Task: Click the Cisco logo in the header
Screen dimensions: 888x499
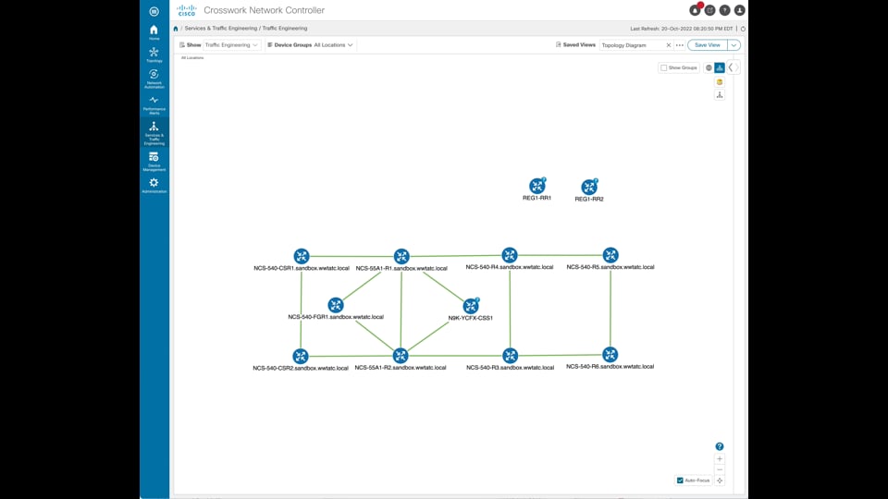Action: pyautogui.click(x=186, y=10)
